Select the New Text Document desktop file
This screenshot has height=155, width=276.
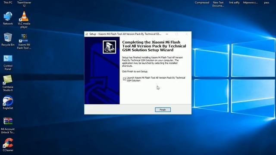(x=218, y=4)
